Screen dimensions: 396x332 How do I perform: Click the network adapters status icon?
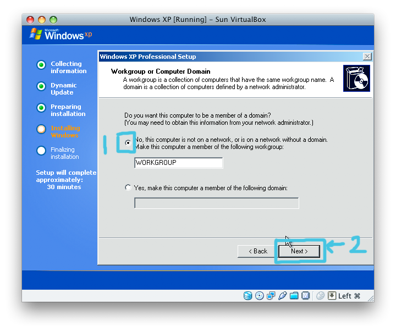271,295
